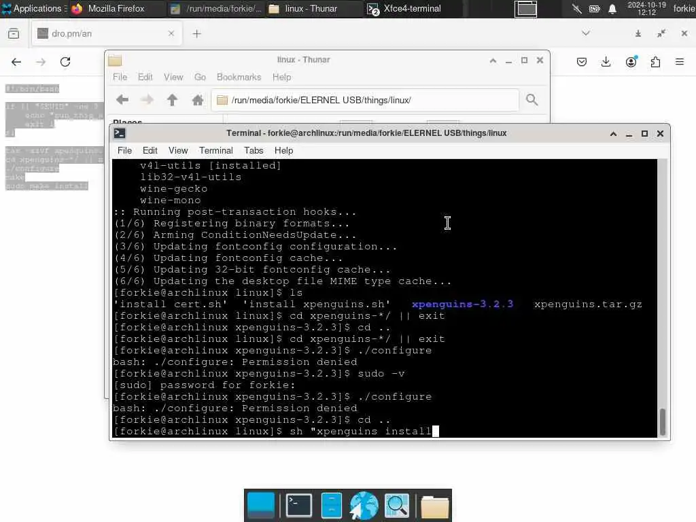Roll up the Thunar window
The height and width of the screenshot is (522, 696).
point(493,60)
